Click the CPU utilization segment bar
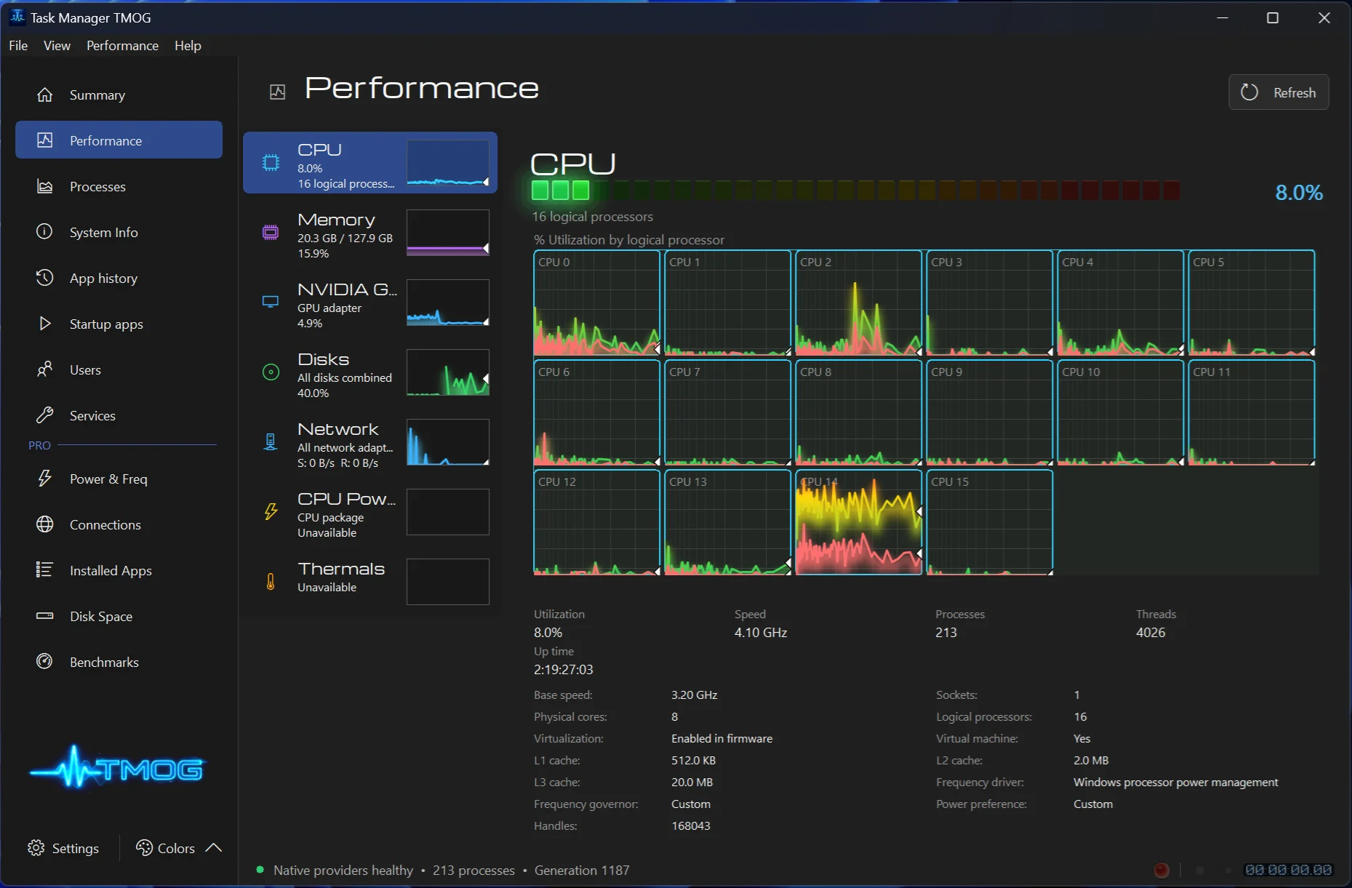Screen dimensions: 1352x888 (855, 191)
